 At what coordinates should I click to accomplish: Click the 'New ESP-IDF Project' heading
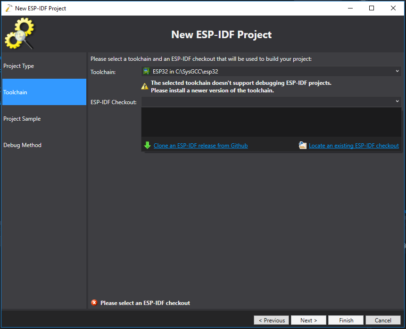tap(221, 35)
